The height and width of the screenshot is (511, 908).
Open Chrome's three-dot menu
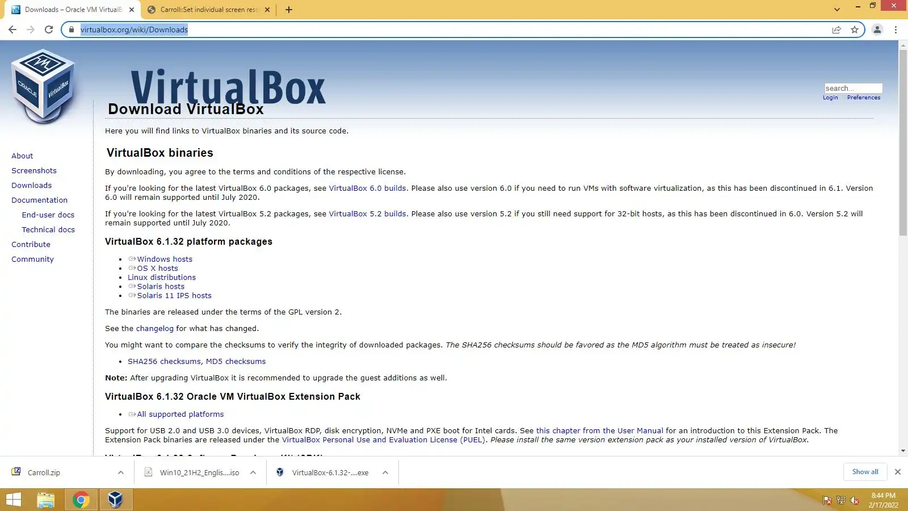(896, 30)
